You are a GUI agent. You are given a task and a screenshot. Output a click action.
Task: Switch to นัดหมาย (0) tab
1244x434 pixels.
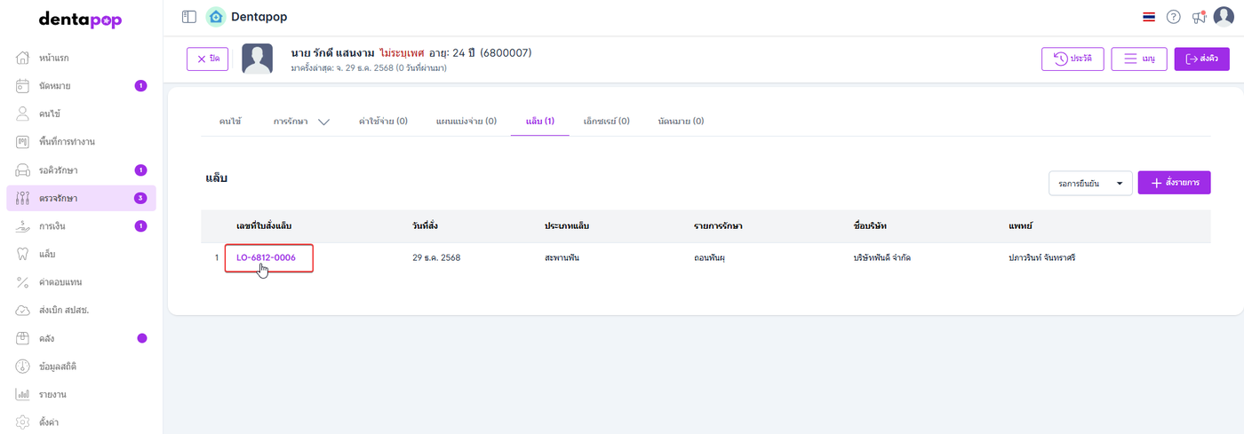click(x=681, y=121)
